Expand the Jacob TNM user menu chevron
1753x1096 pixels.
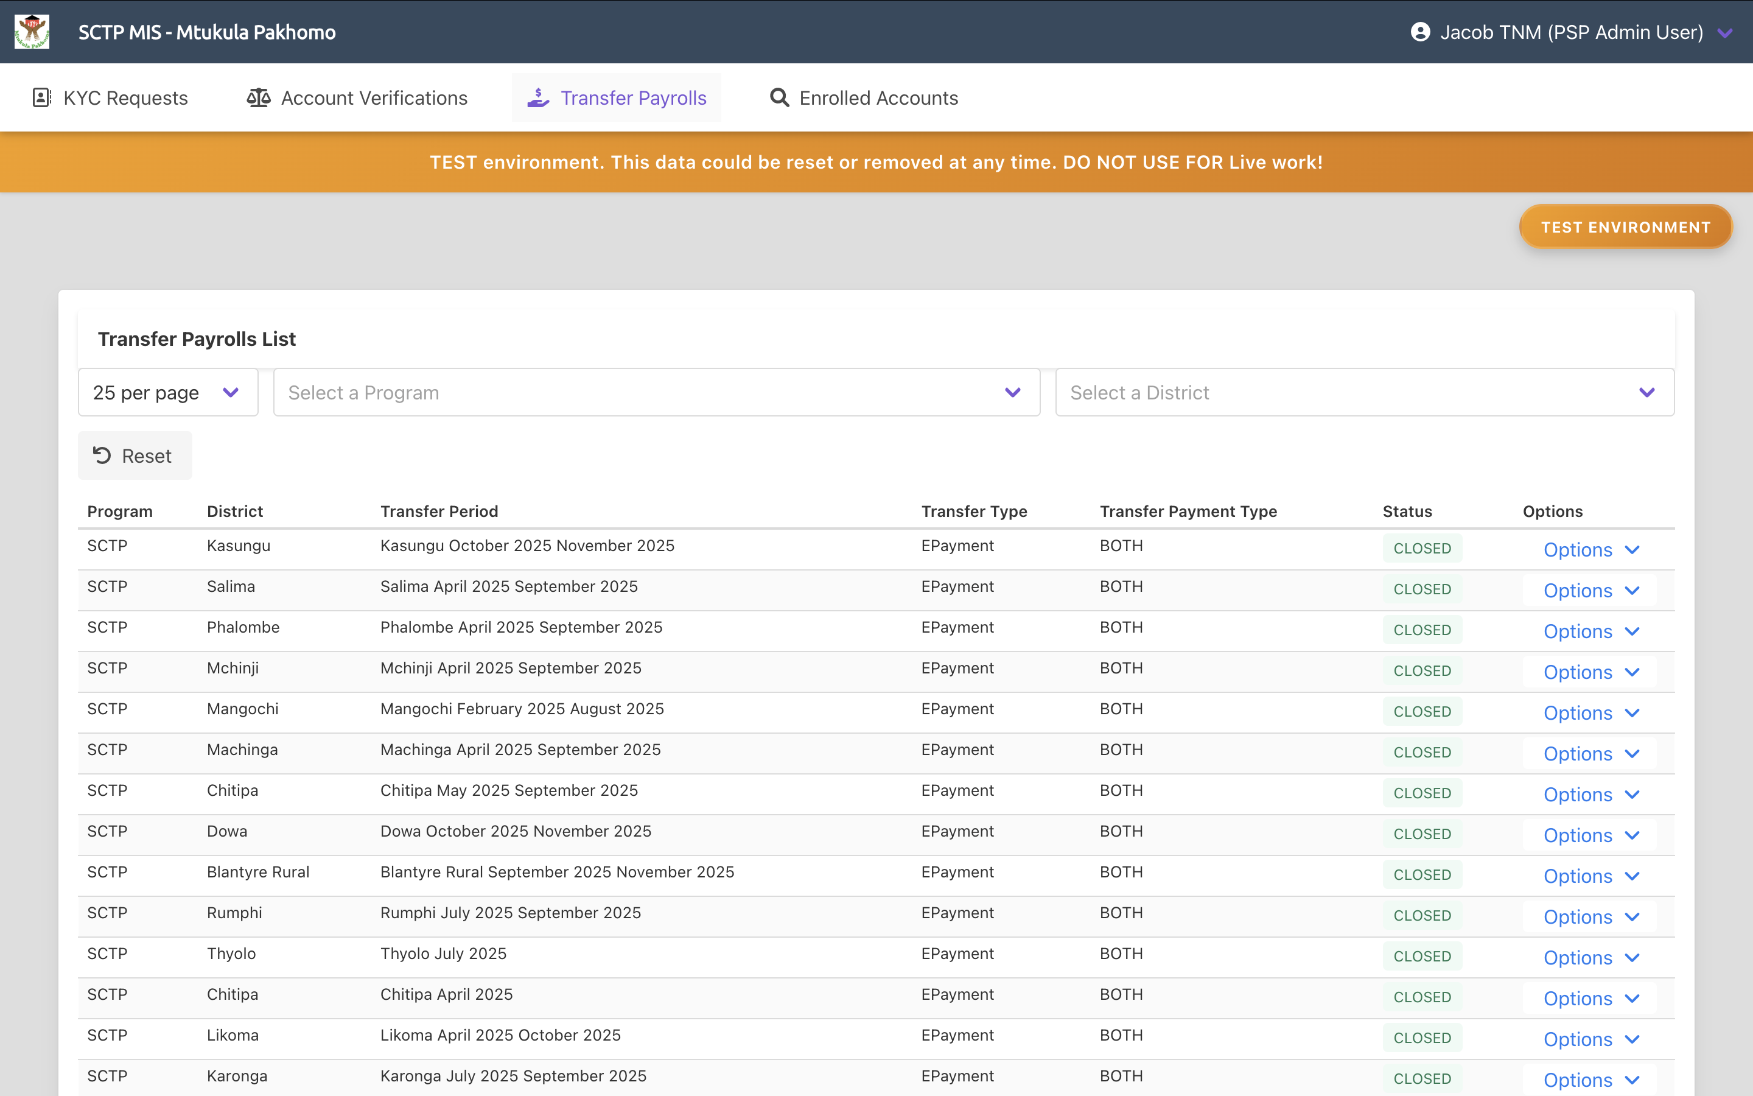[x=1725, y=33]
